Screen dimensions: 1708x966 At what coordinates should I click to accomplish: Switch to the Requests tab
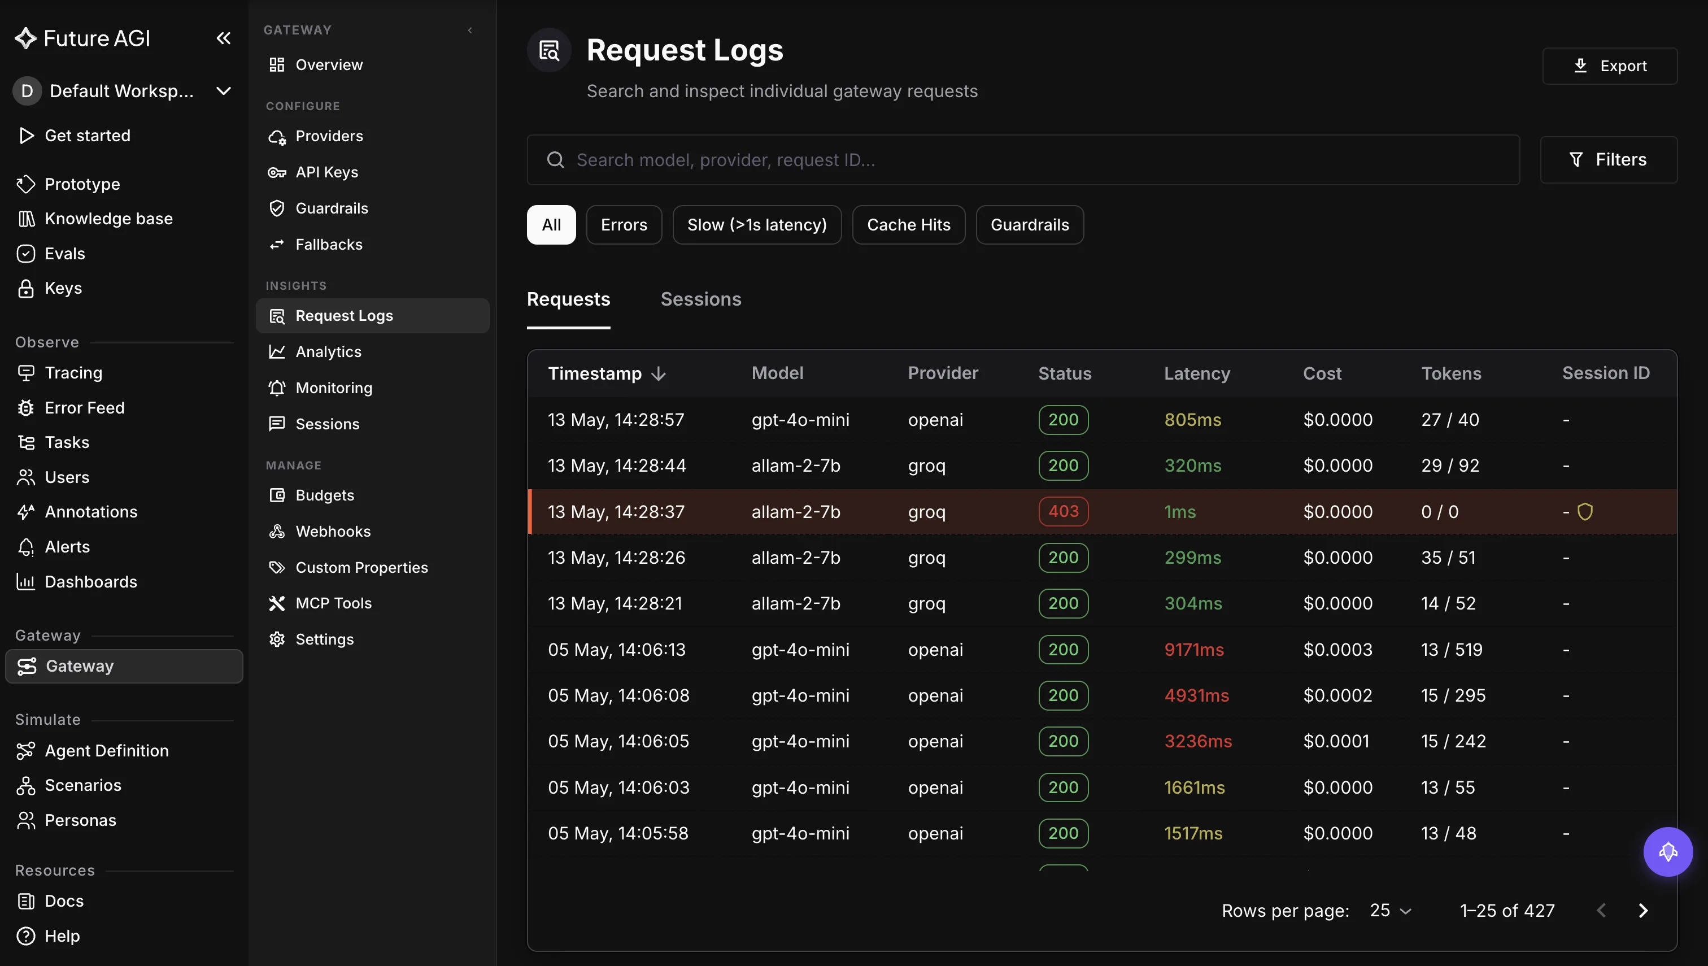[x=568, y=299]
